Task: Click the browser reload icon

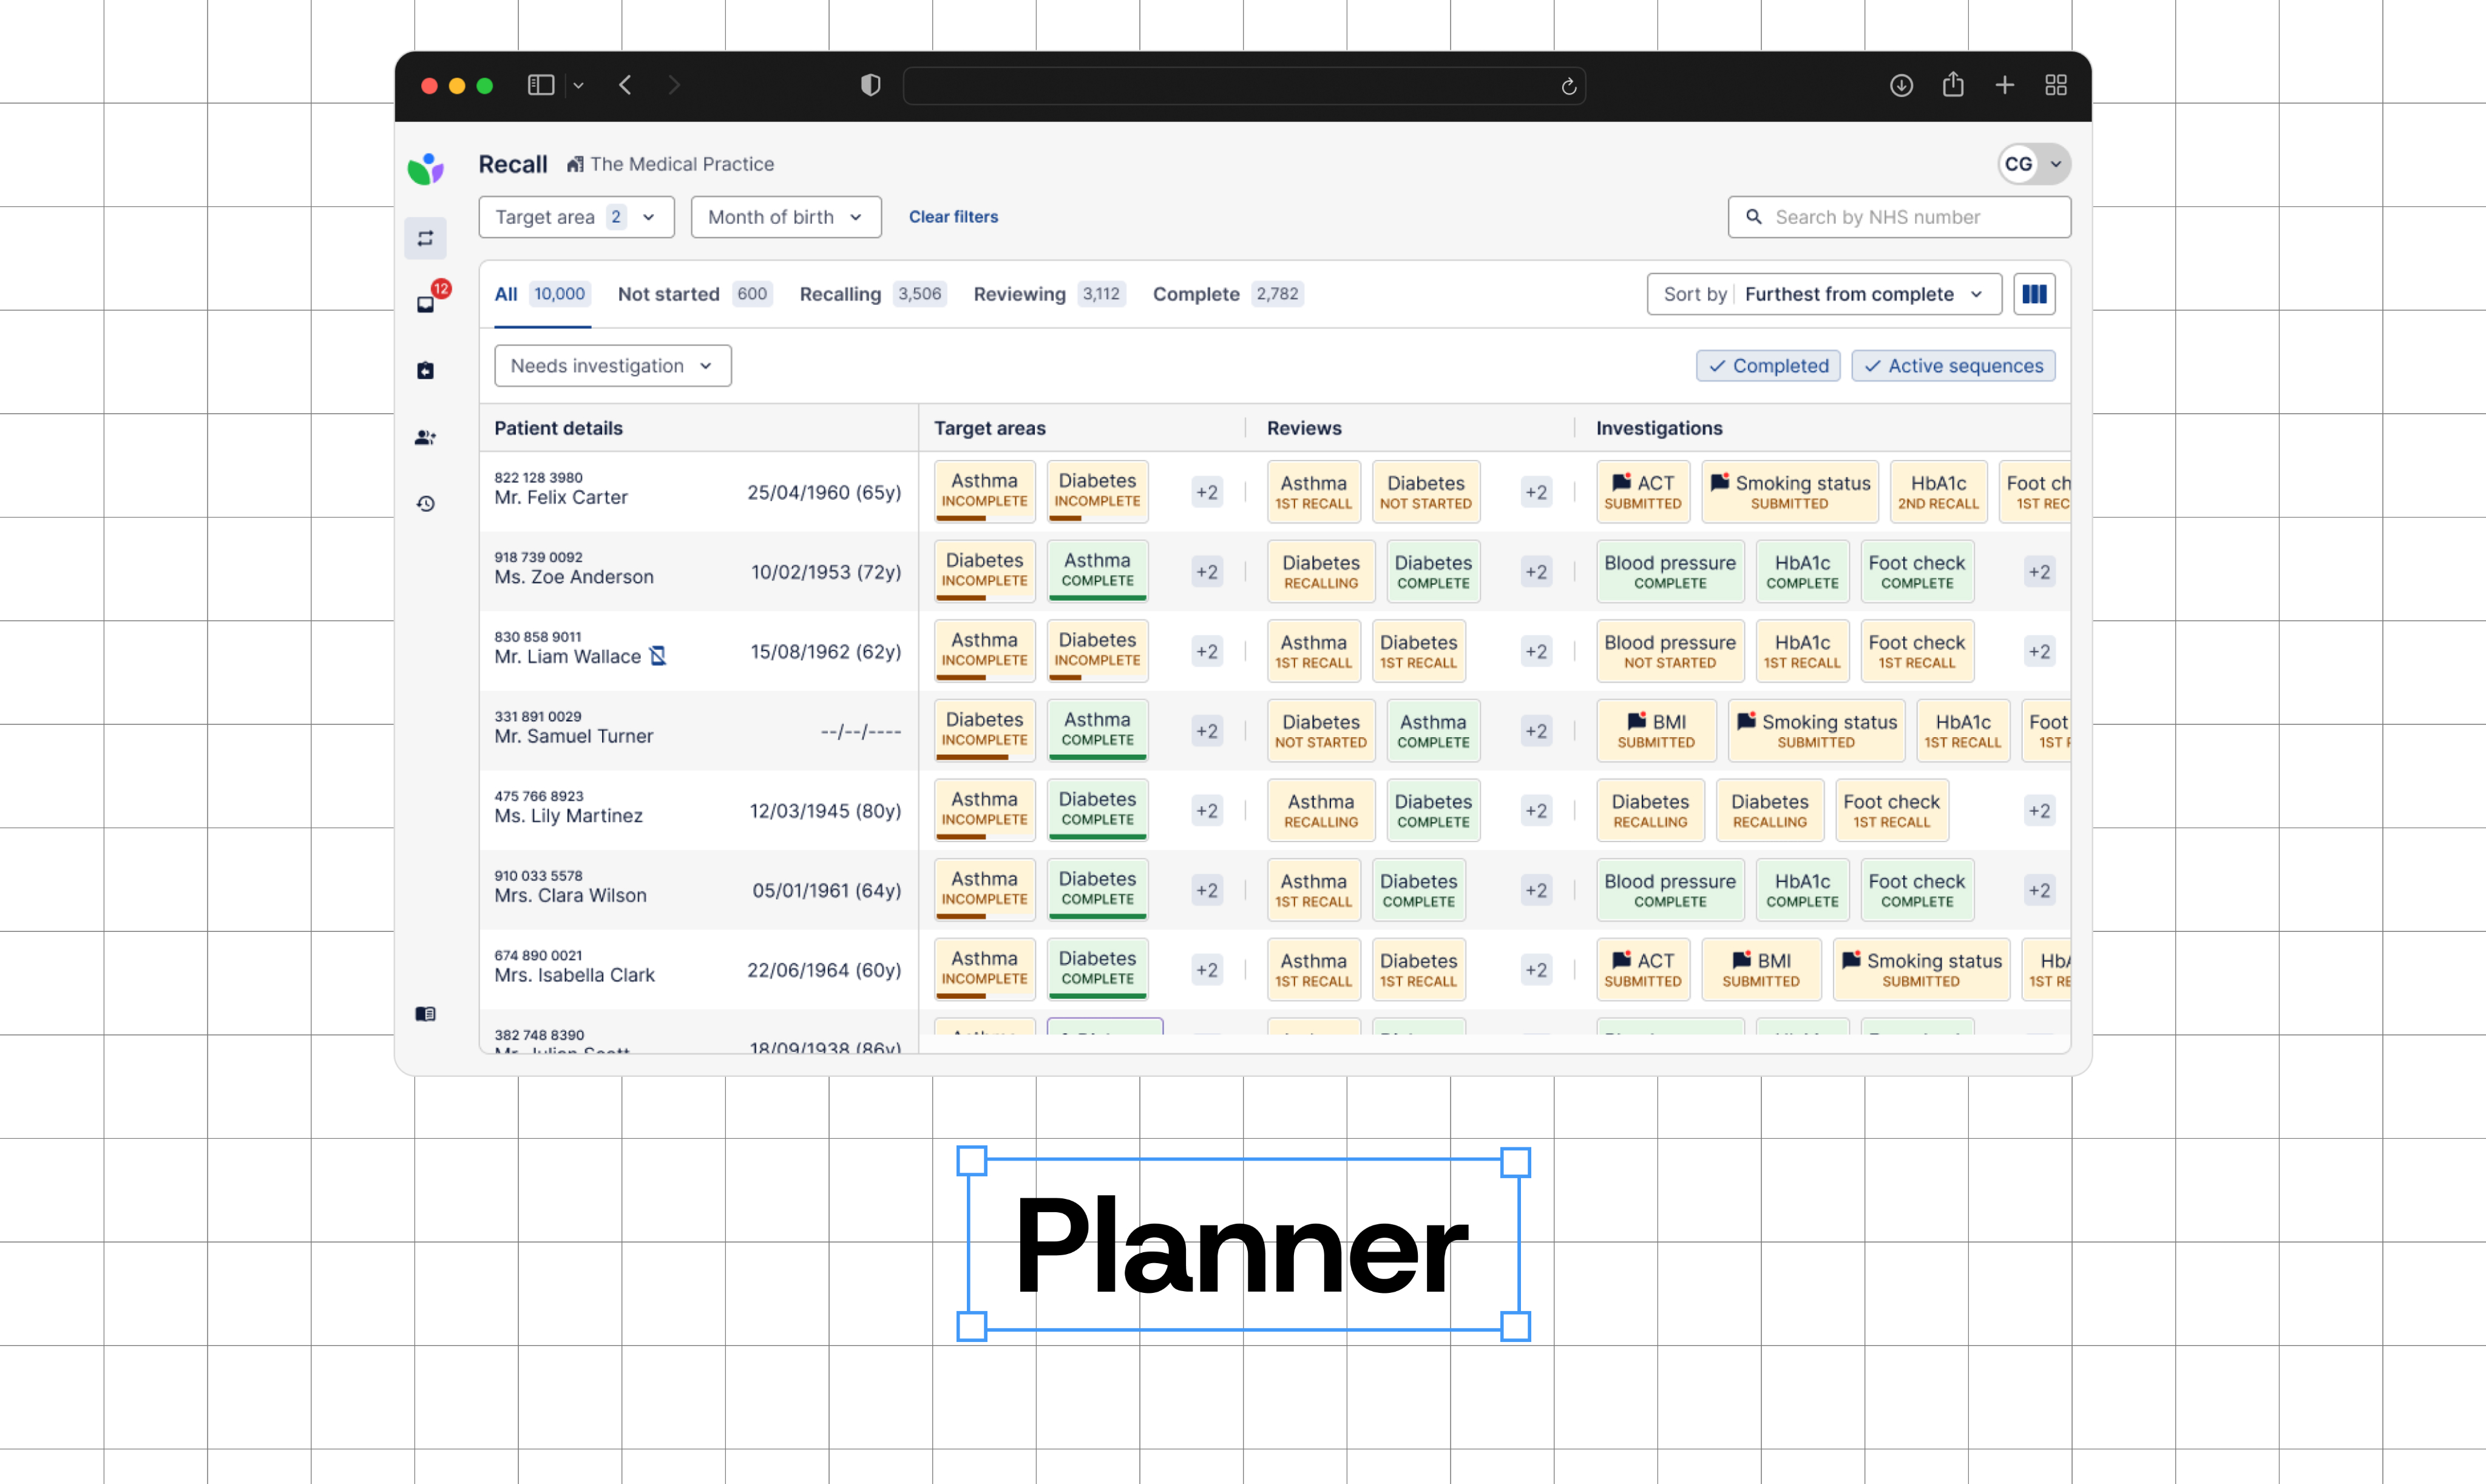Action: (x=1568, y=86)
